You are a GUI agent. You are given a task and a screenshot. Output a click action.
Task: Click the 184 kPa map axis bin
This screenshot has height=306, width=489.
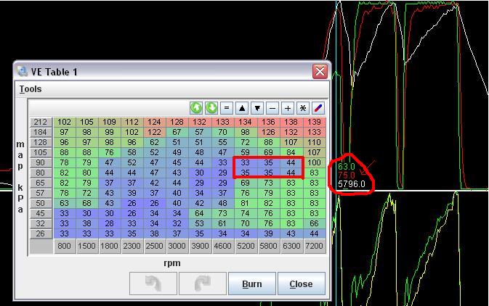[41, 132]
